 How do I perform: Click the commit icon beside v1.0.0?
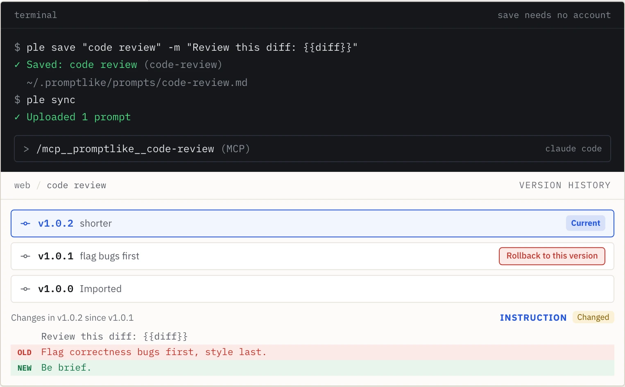25,289
